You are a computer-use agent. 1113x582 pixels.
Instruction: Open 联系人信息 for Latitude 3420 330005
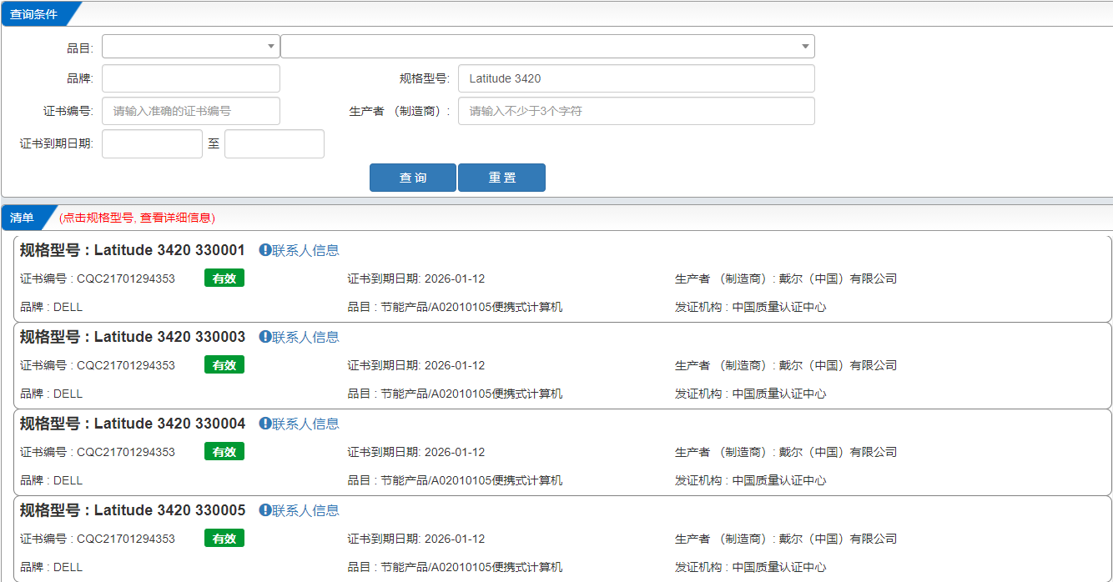[x=305, y=510]
